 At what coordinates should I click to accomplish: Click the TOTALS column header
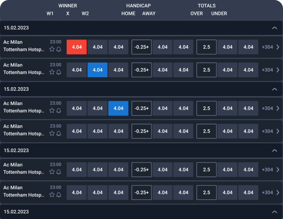[207, 6]
